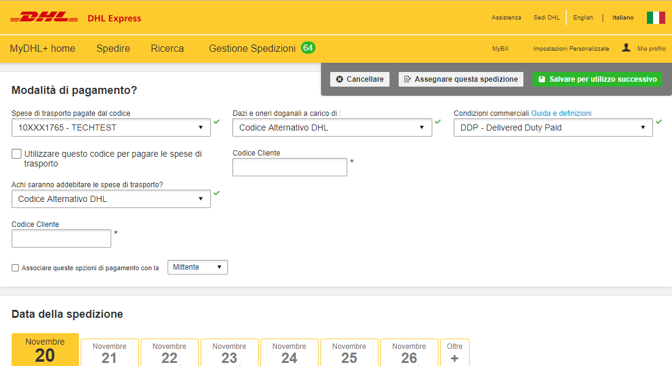Click Codice Cliente field under duties
Viewport: 672px width, 366px height.
point(290,167)
